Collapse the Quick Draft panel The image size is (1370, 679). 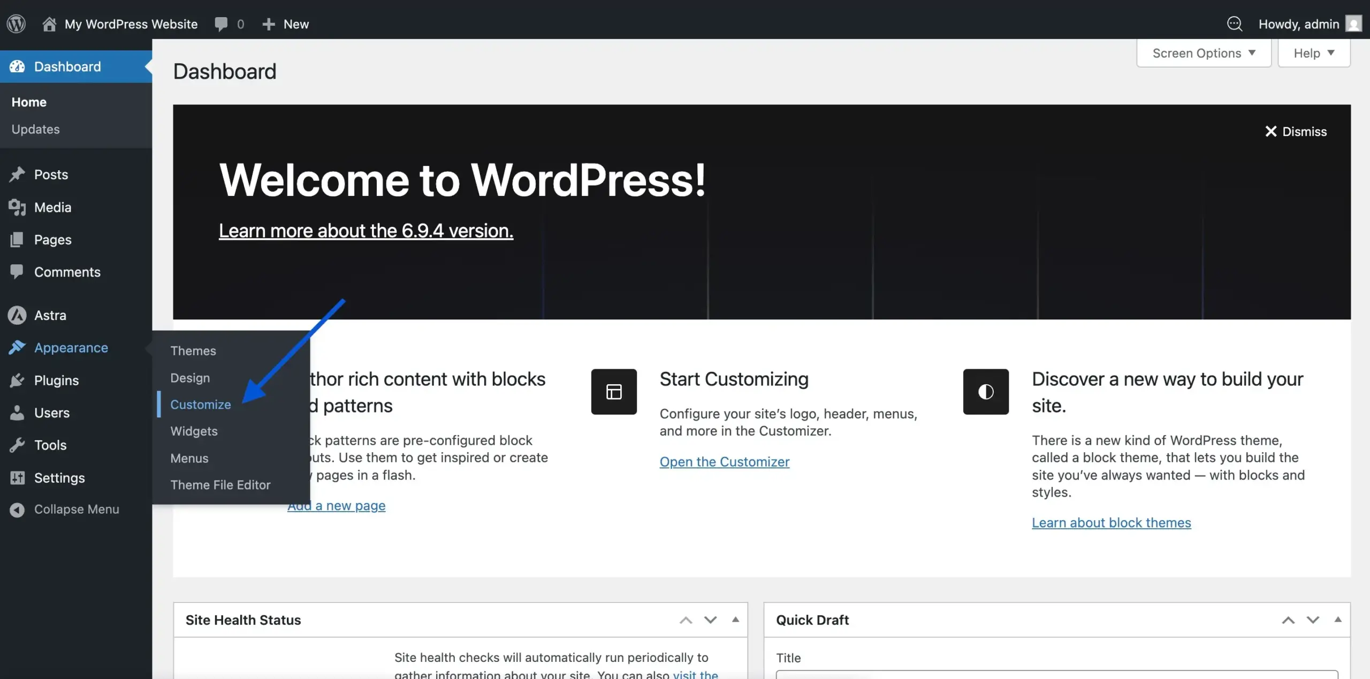coord(1338,620)
